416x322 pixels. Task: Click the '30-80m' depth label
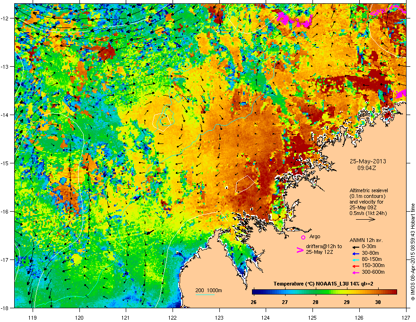(370, 253)
